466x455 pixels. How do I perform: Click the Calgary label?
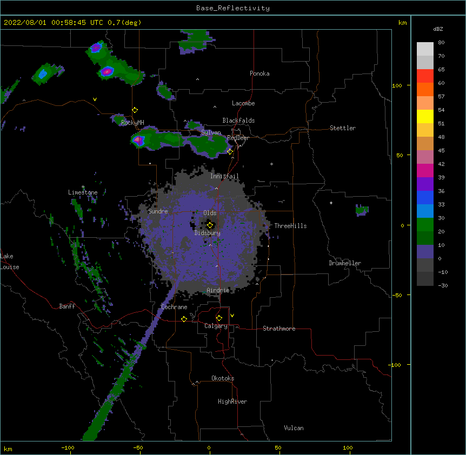coord(216,326)
